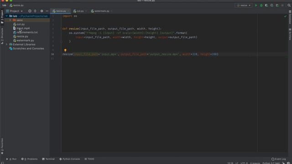292x164 pixels.
Task: Open Search Everywhere magnifier icon
Action: 289,5
